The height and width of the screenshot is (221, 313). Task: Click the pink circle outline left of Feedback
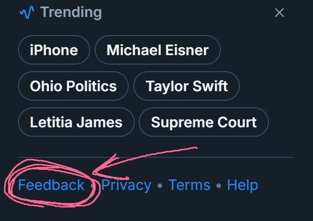click(7, 186)
